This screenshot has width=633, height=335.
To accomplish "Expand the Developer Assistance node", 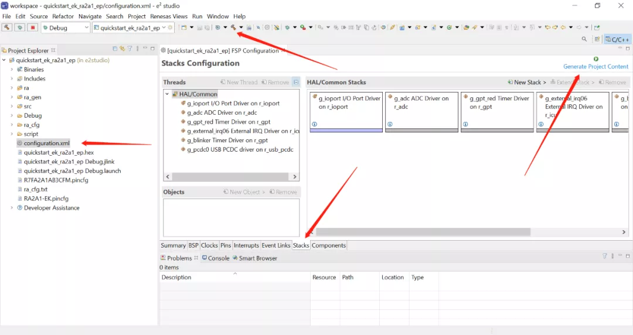I will 12,208.
